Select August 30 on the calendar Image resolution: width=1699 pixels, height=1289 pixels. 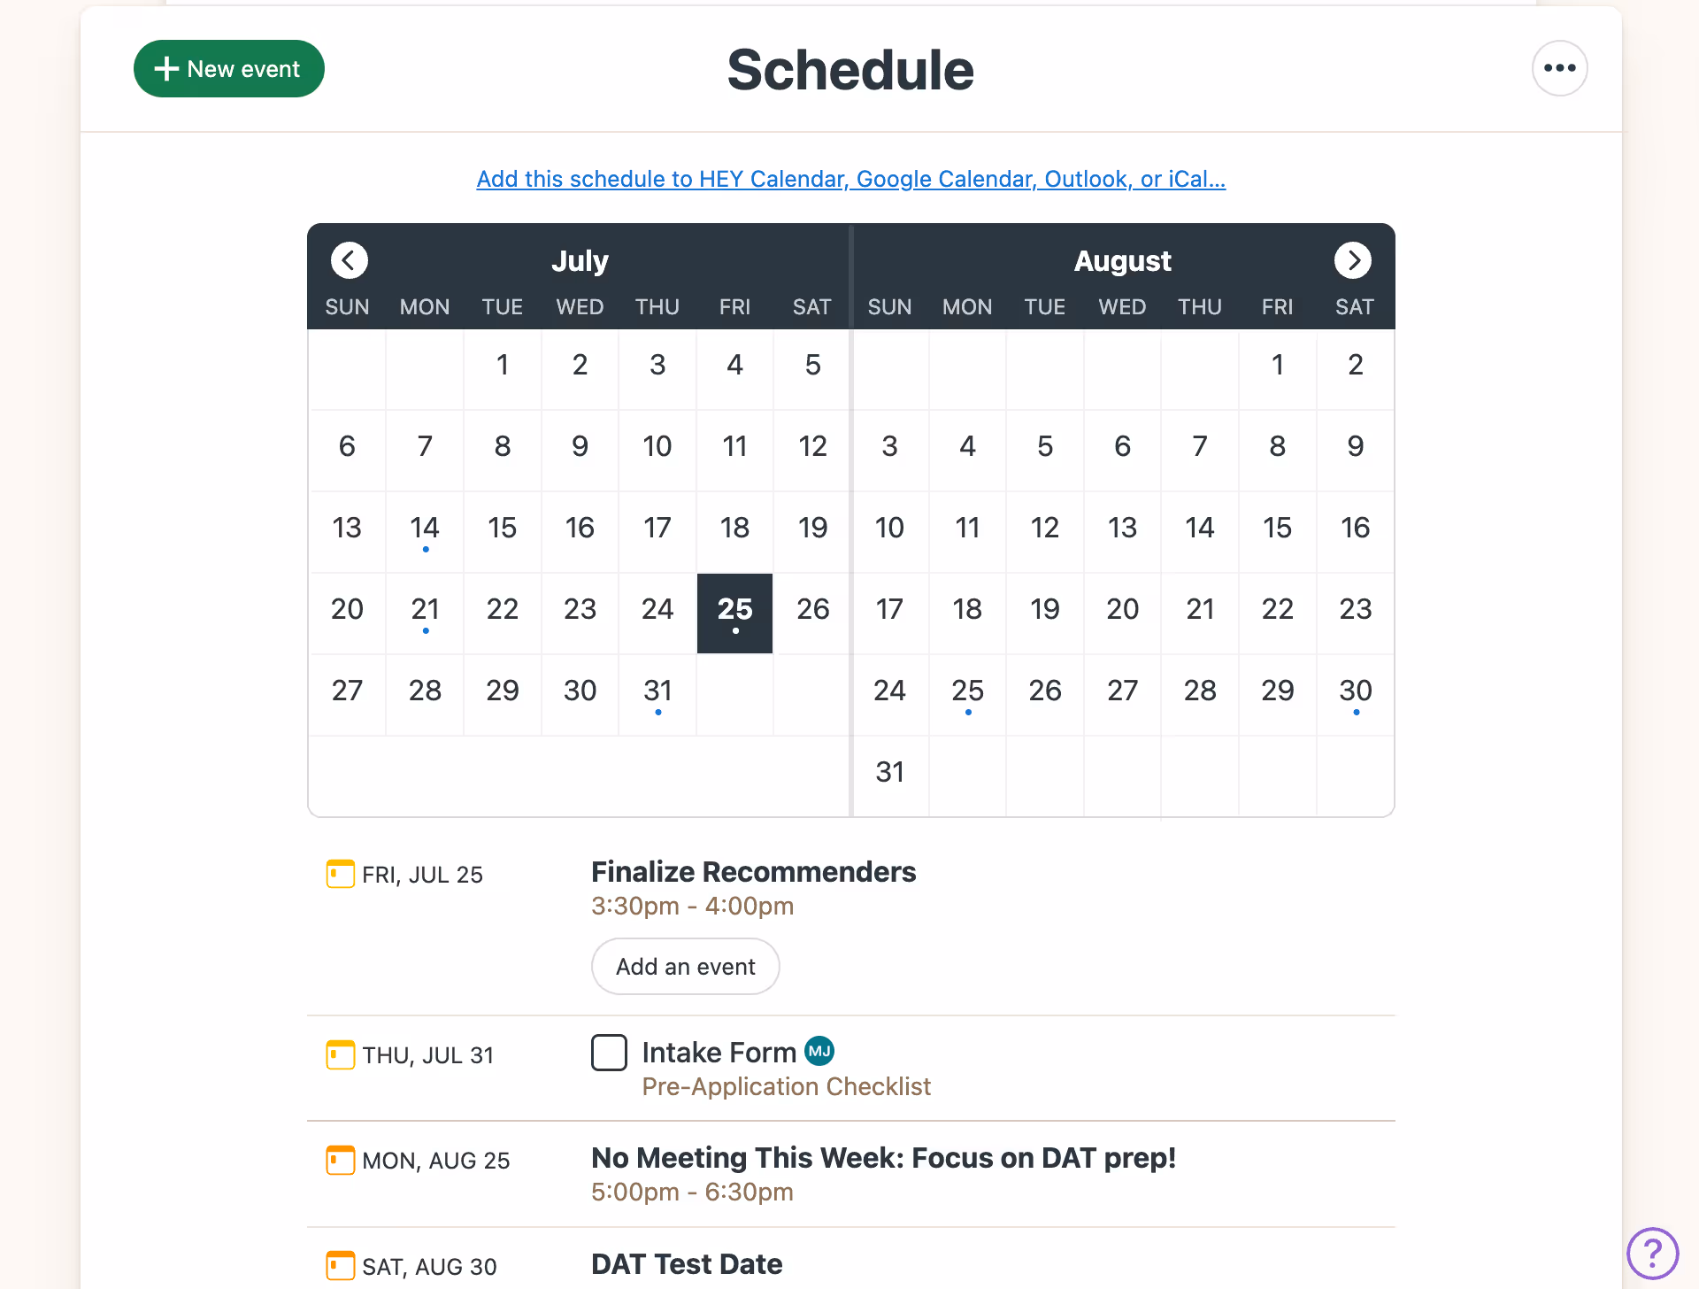coord(1355,691)
